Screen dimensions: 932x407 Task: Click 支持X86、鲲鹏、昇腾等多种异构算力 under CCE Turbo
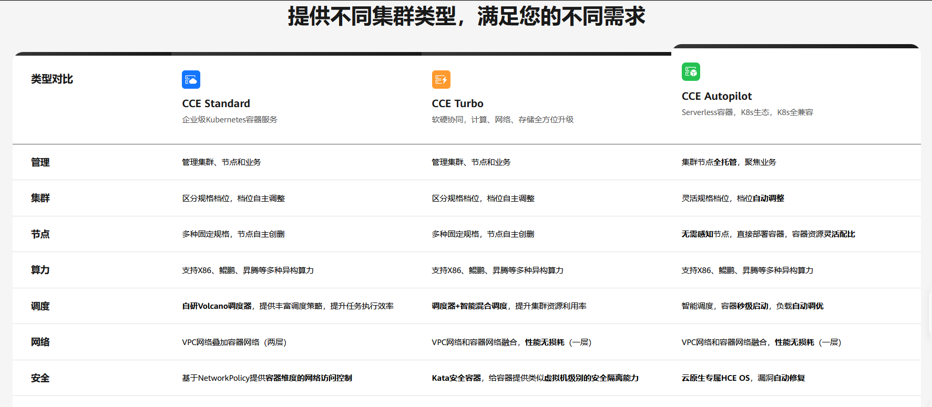(497, 270)
